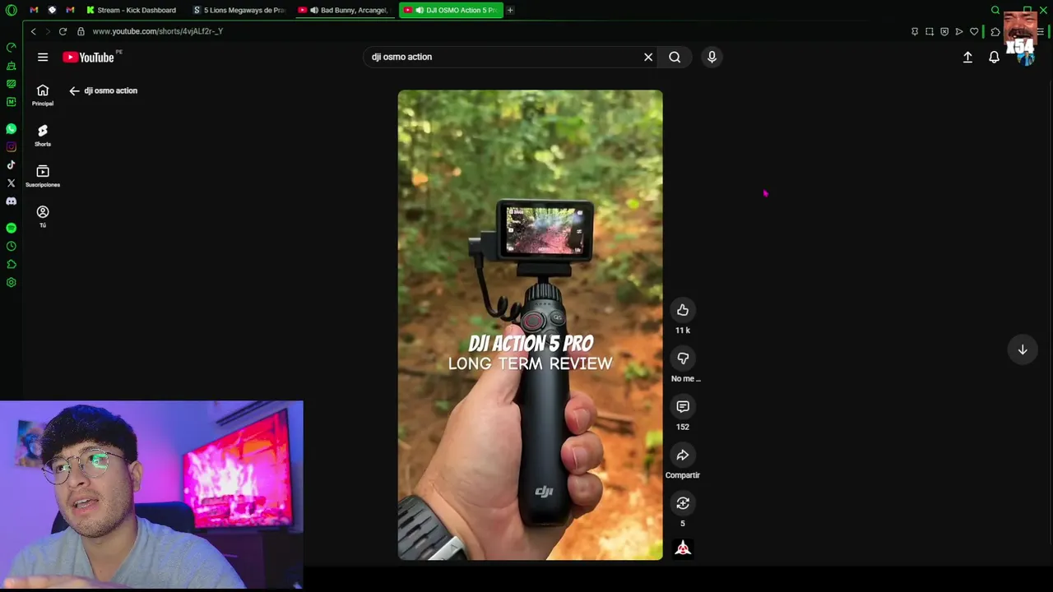Viewport: 1053px width, 592px height.
Task: Select the DJI OSMO Action 5 Pro tab
Action: (452, 10)
